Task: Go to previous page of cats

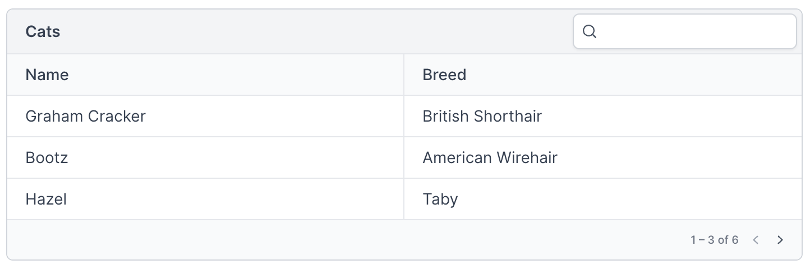Action: pos(756,240)
